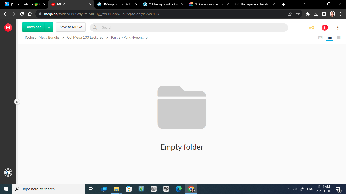Open Chrome extensions puzzle icon
This screenshot has width=346, height=194.
pyautogui.click(x=308, y=14)
